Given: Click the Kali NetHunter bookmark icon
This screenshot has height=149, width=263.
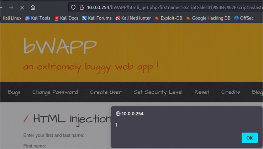Looking at the screenshot, I should [118, 18].
